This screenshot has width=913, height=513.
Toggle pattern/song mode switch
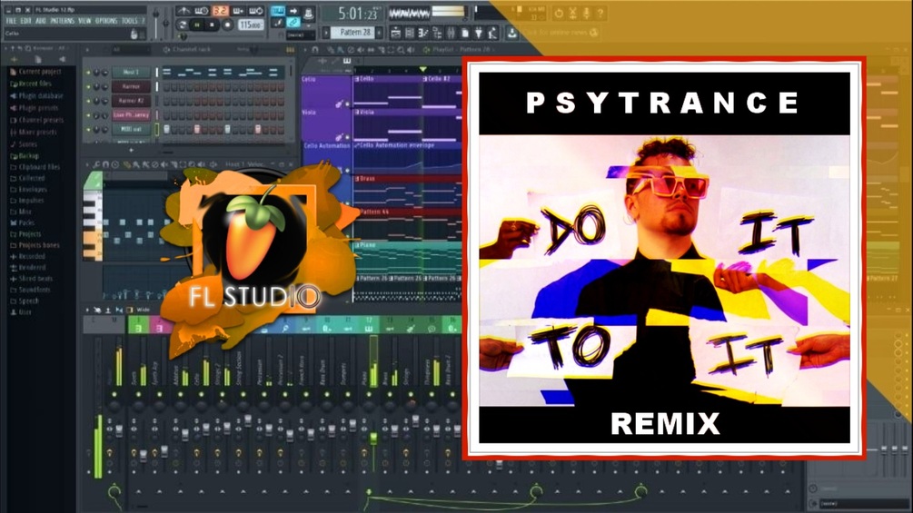tap(183, 25)
